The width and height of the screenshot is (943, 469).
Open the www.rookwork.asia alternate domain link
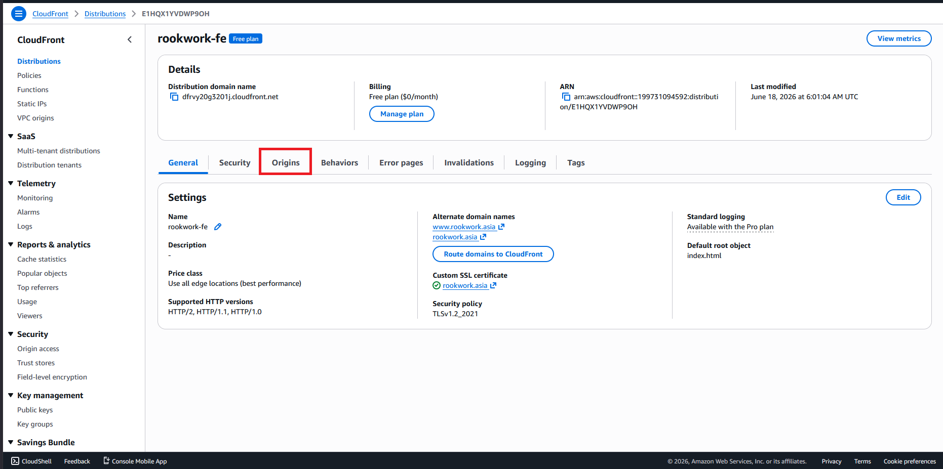[468, 227]
